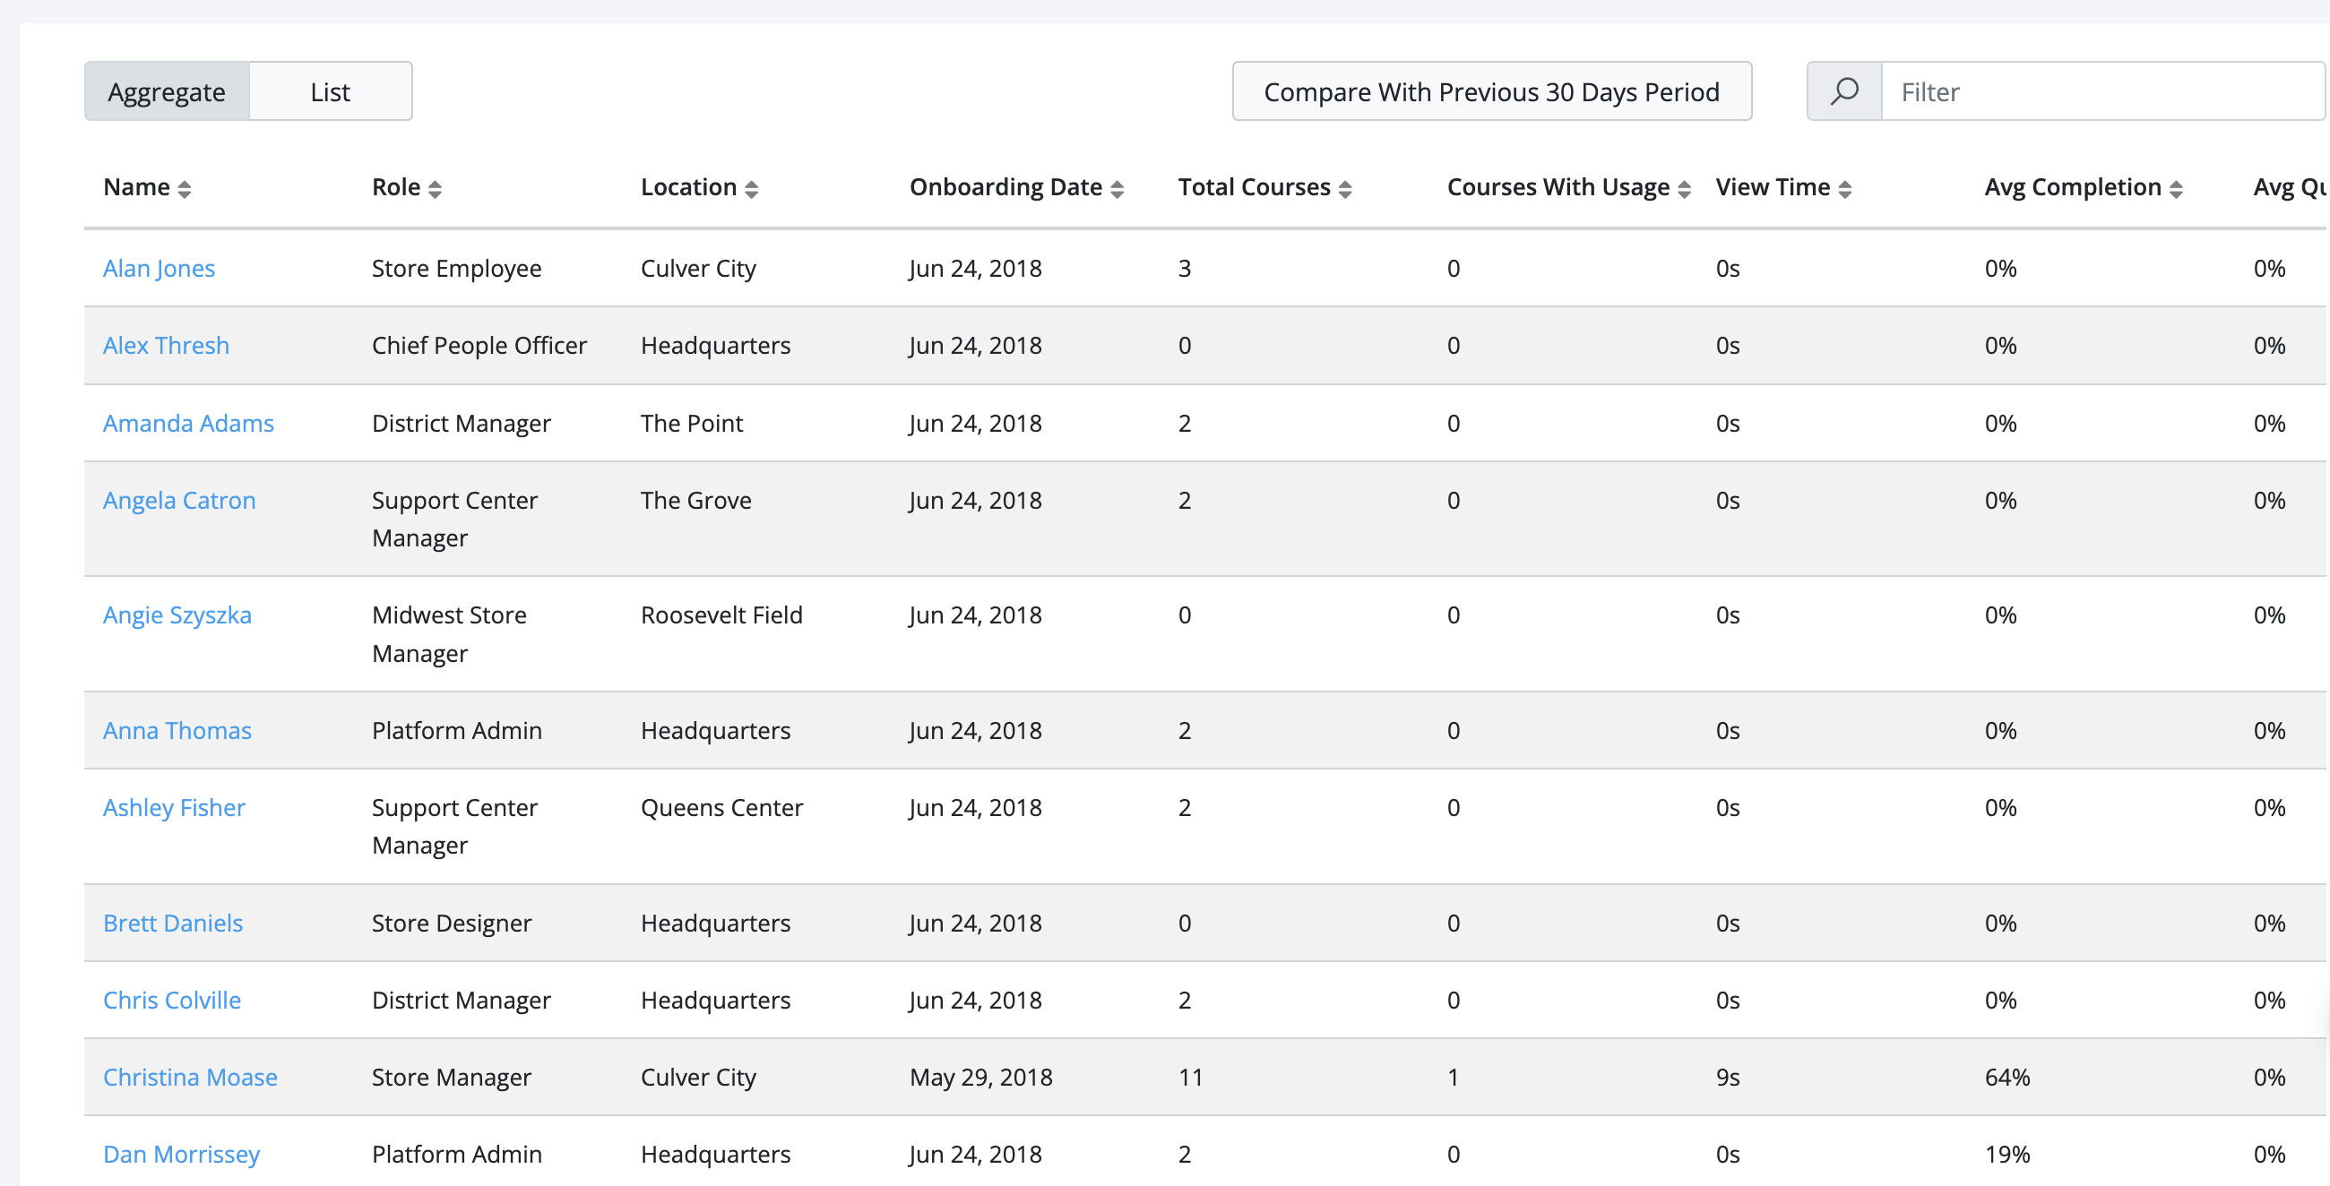2330x1186 pixels.
Task: Open Dan Morrissey profile link
Action: 182,1155
